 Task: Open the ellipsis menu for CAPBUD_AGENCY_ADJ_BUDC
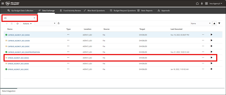(203, 46)
